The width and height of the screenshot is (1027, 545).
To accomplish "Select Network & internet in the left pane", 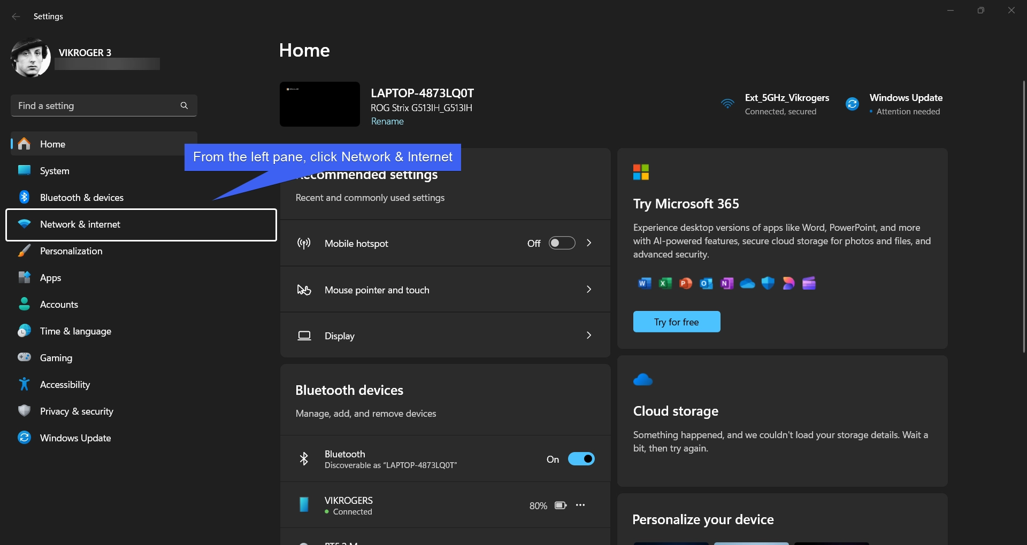I will [x=141, y=224].
